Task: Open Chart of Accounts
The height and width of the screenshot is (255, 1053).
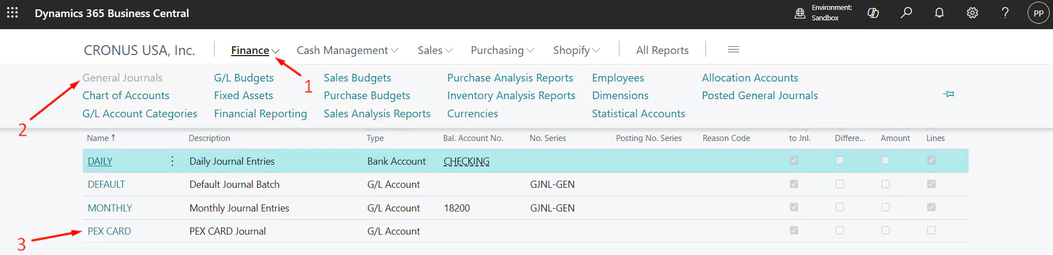Action: point(126,95)
